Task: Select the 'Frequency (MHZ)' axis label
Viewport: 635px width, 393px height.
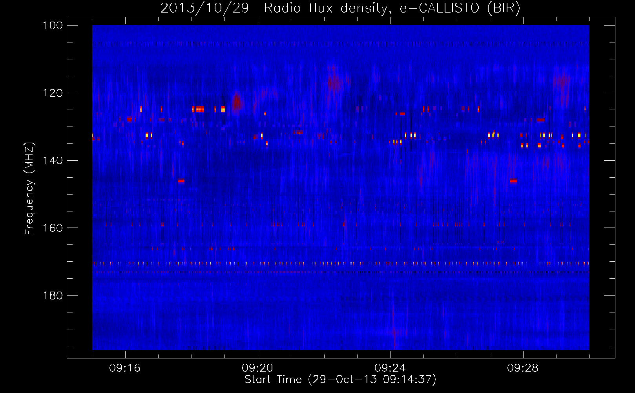Action: coord(29,188)
